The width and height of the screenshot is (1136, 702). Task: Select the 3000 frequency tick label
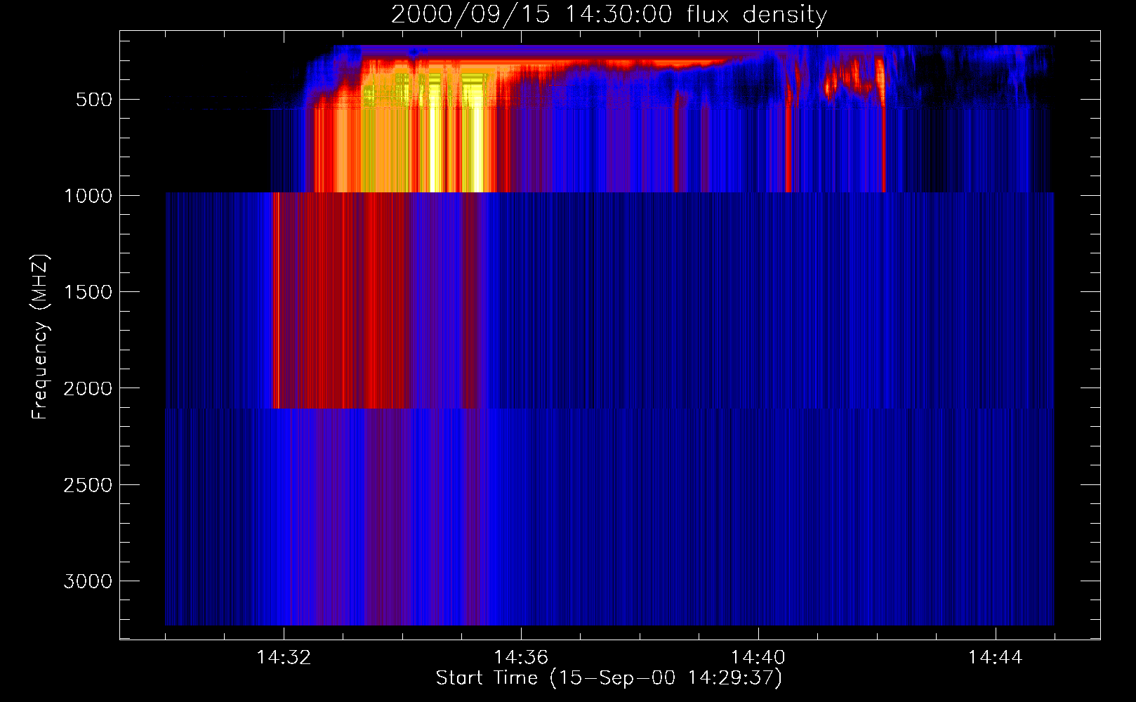pos(88,581)
